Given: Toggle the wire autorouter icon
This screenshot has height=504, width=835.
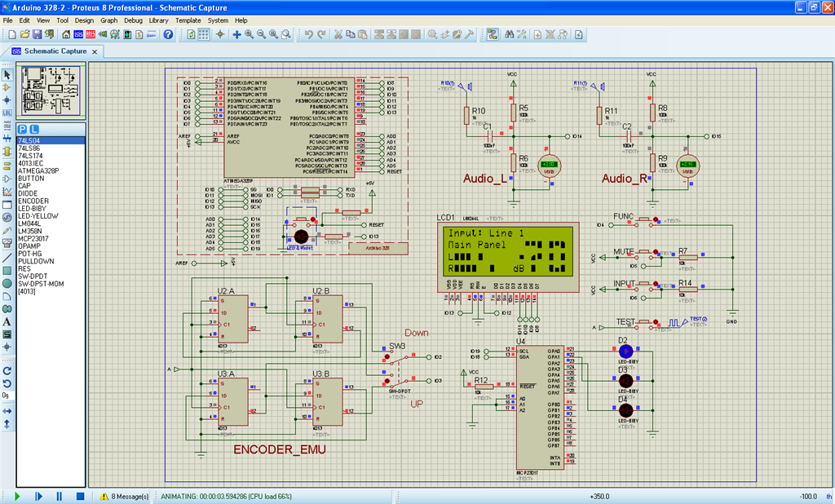Looking at the screenshot, I should point(493,34).
